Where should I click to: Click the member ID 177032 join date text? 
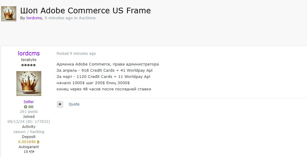click(29, 122)
